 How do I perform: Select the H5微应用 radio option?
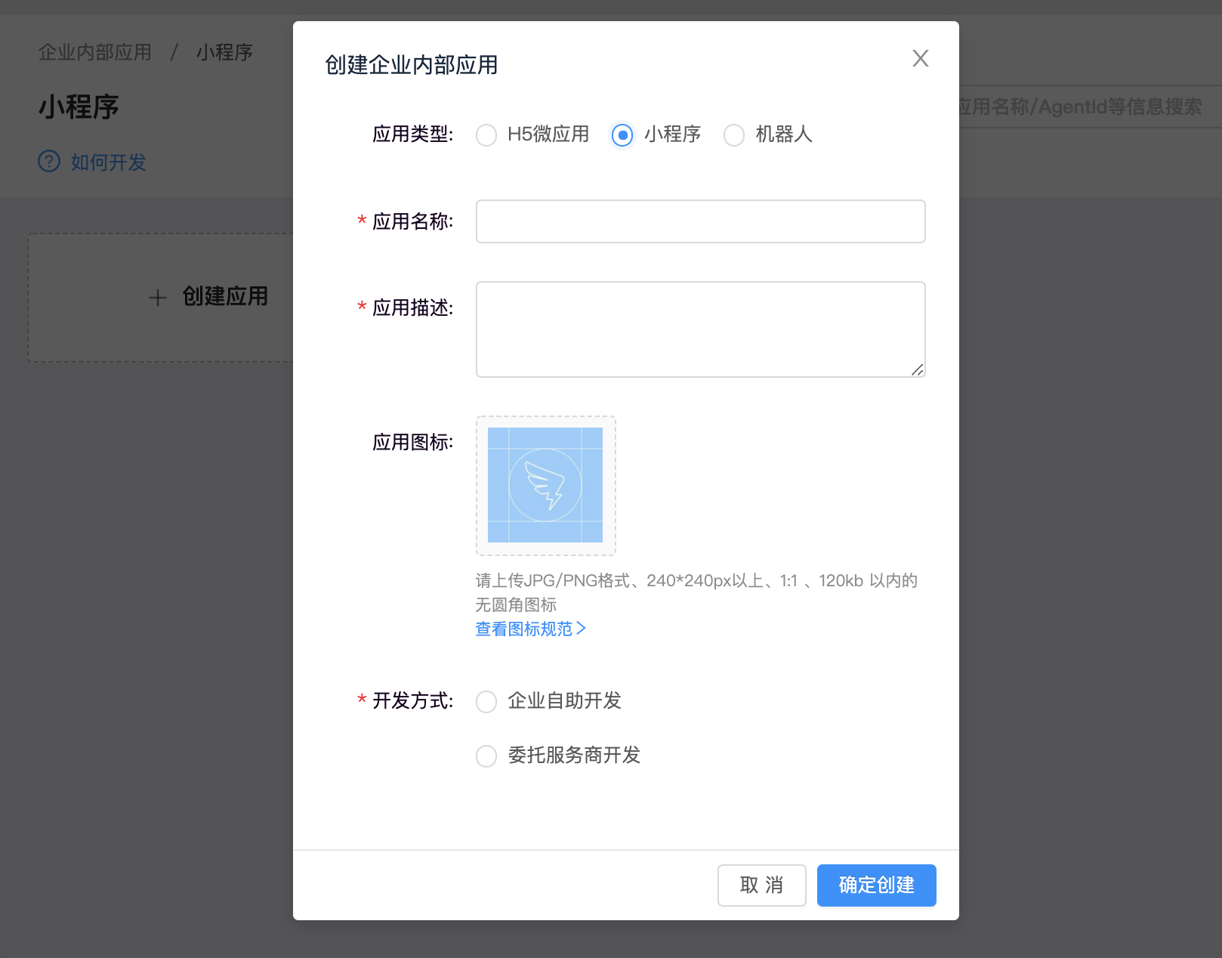[486, 135]
